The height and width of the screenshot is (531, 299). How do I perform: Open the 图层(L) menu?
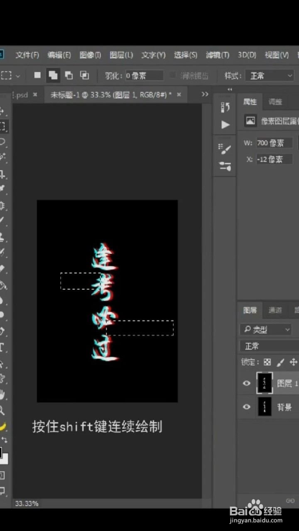pyautogui.click(x=121, y=55)
